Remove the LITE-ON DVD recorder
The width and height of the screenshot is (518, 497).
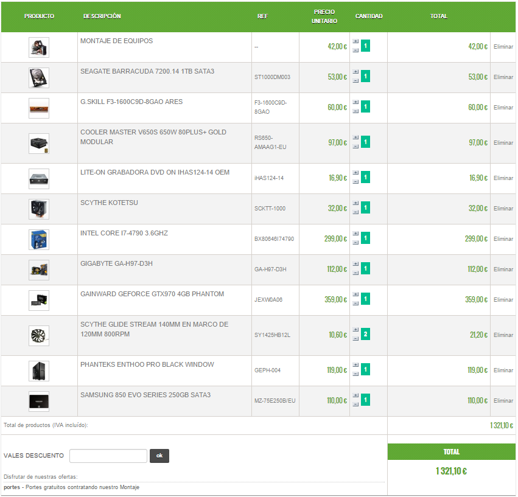[x=503, y=178]
